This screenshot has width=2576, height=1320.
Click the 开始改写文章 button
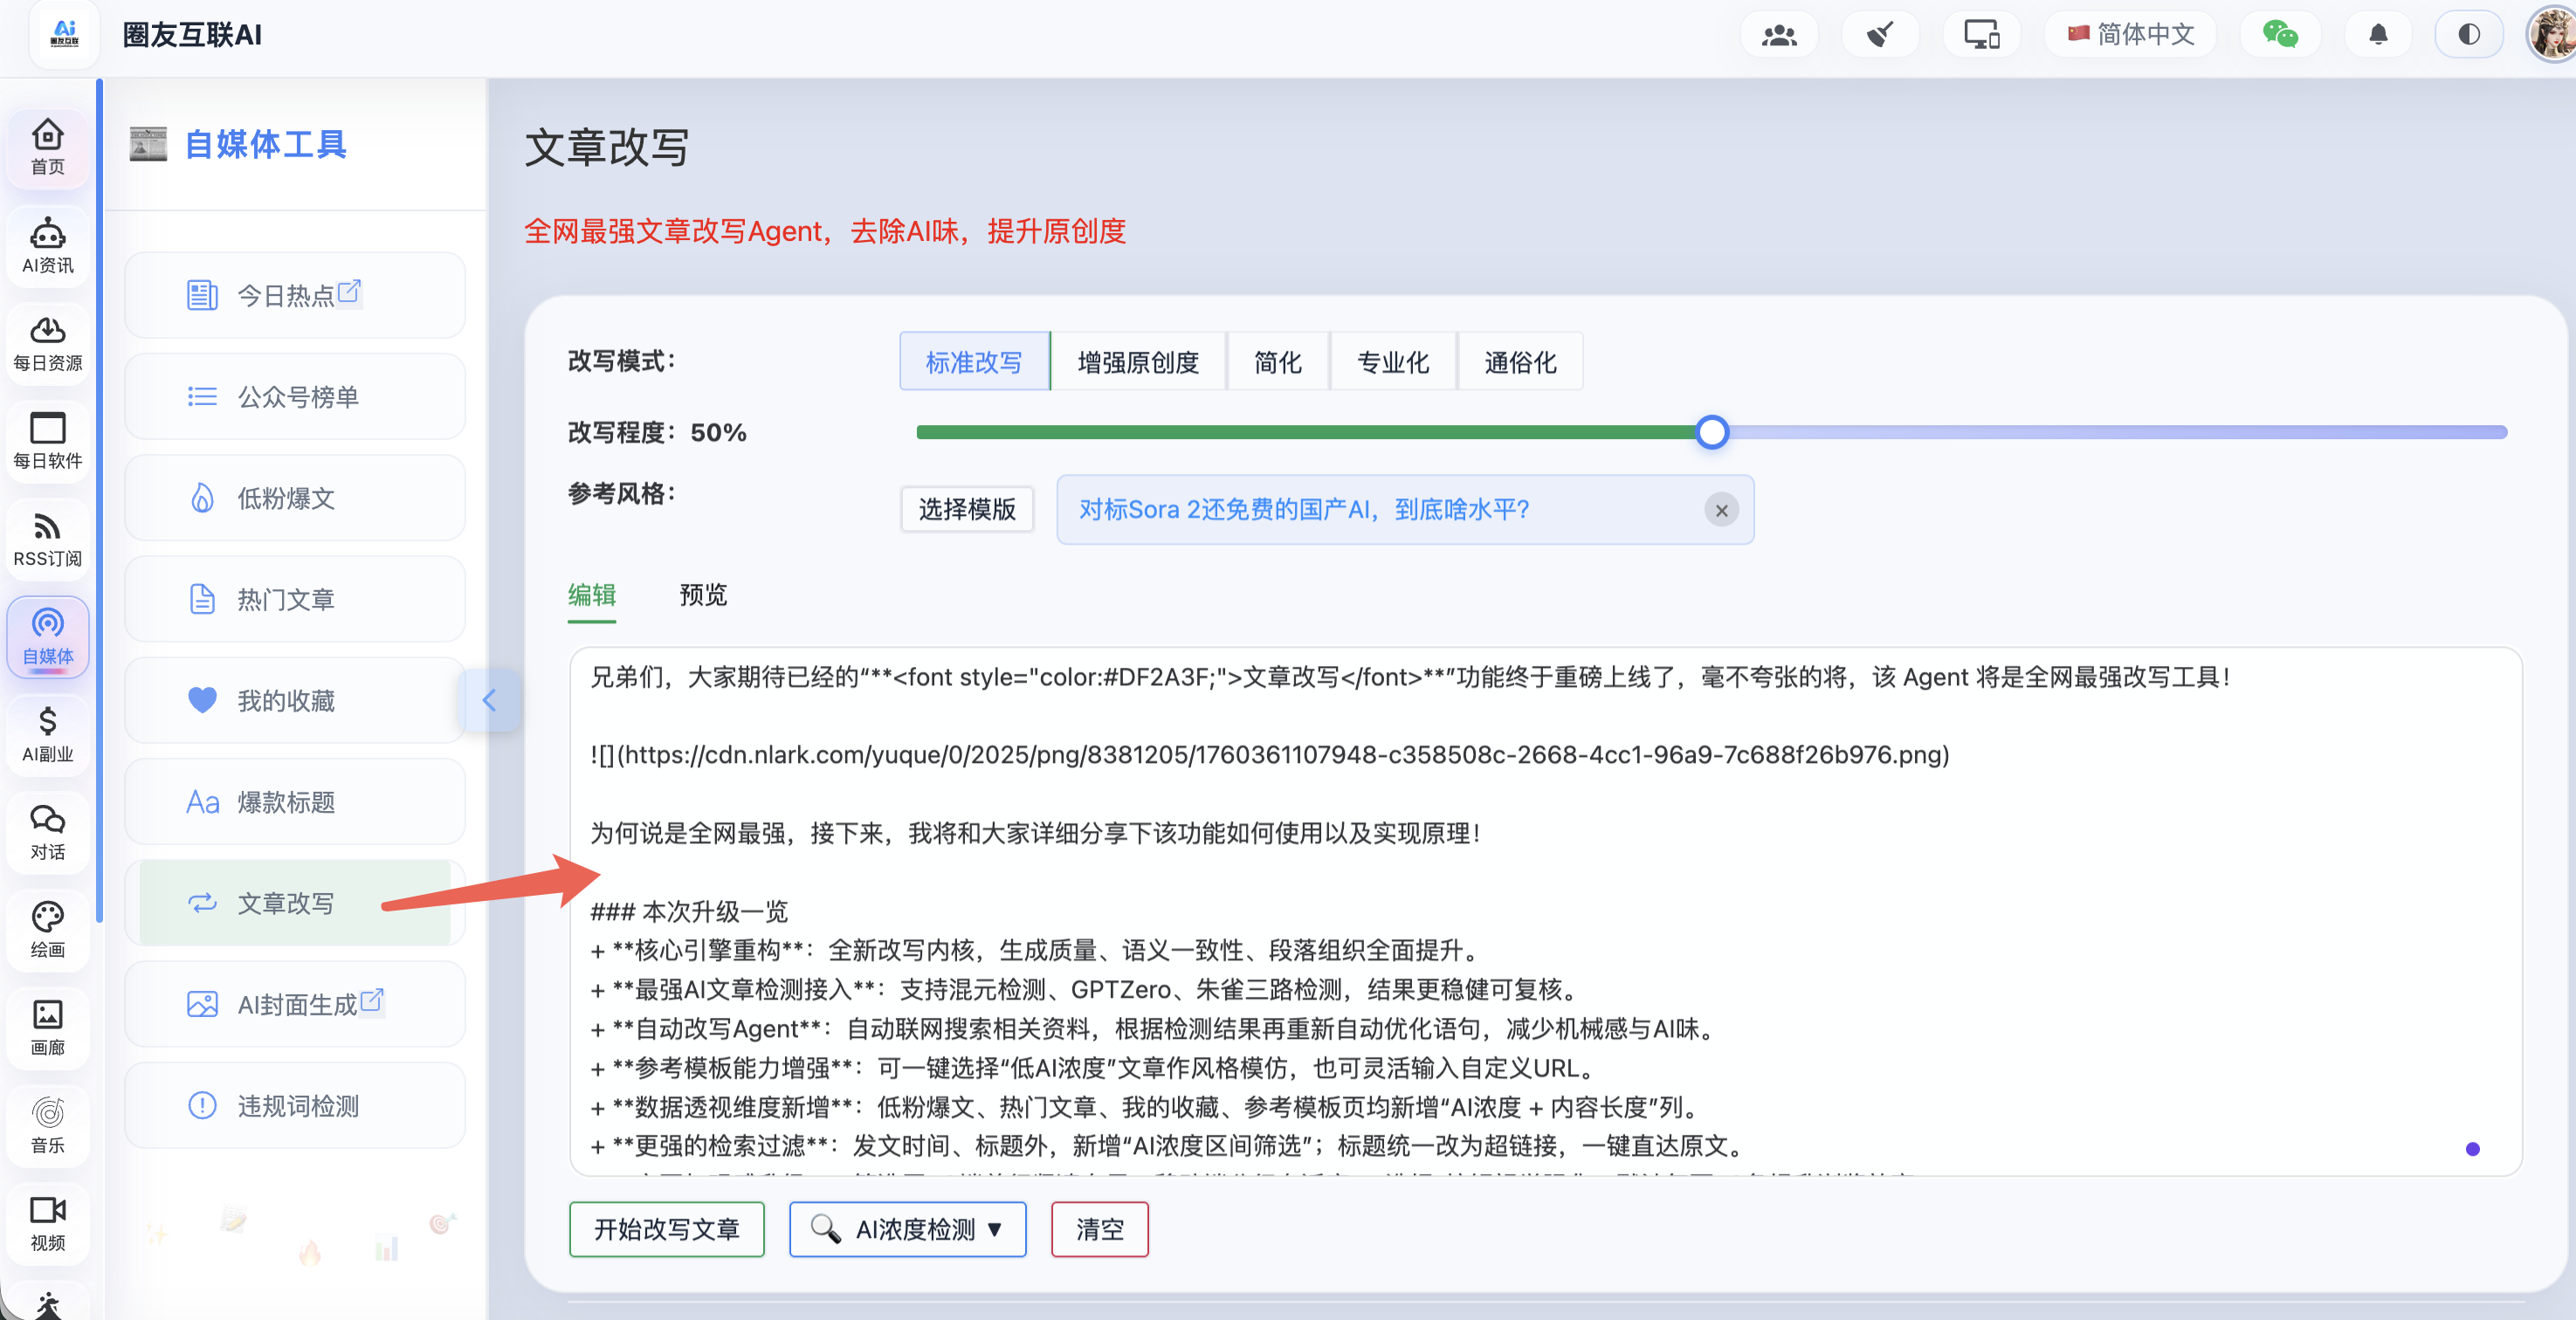coord(666,1229)
